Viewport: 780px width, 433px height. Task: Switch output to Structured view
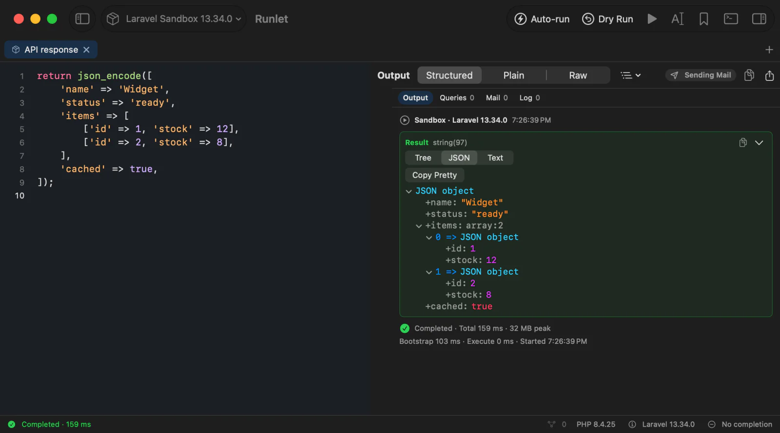coord(449,75)
